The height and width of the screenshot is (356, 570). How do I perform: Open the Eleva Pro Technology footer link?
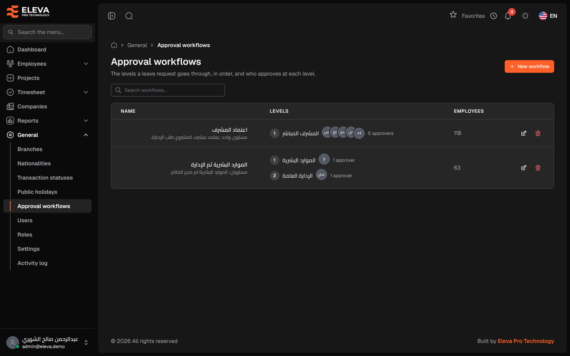click(526, 341)
